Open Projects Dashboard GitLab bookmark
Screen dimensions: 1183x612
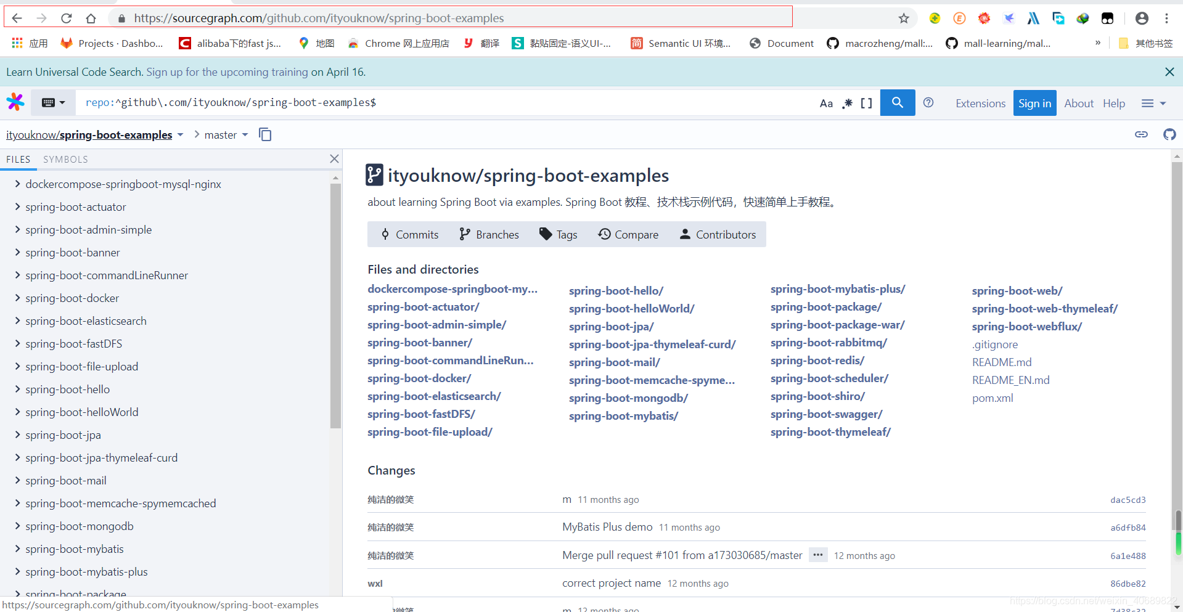(x=112, y=43)
